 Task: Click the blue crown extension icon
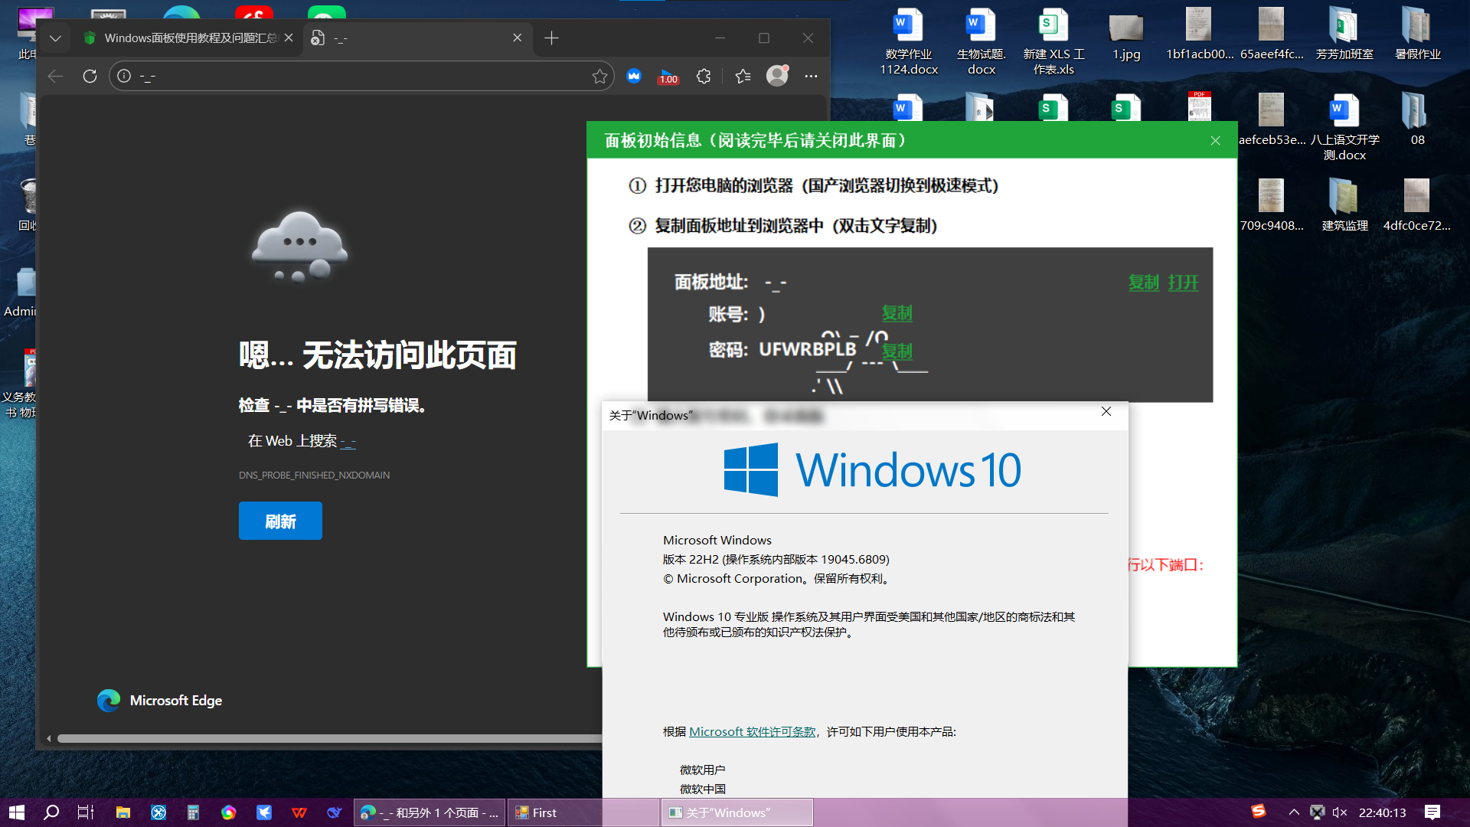point(633,76)
